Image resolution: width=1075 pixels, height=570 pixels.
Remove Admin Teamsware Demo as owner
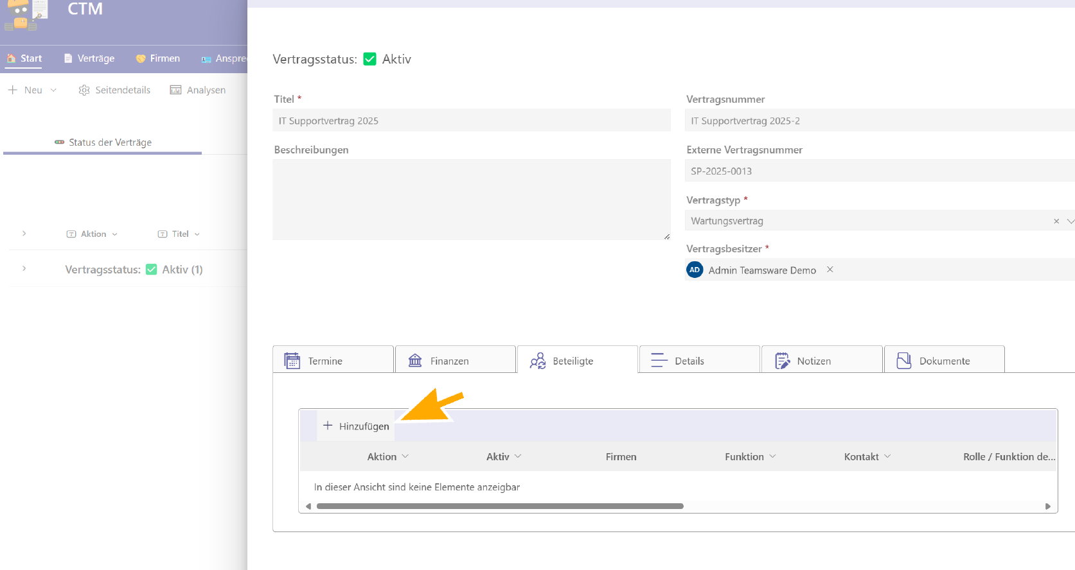click(x=830, y=270)
